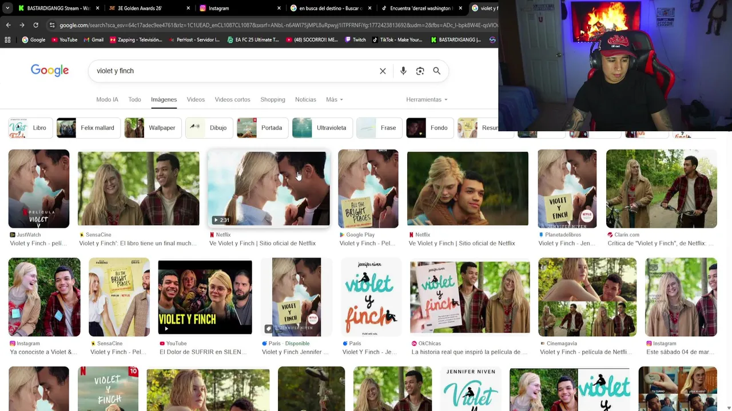
Task: Close the en busca del destino tab
Action: (x=370, y=8)
